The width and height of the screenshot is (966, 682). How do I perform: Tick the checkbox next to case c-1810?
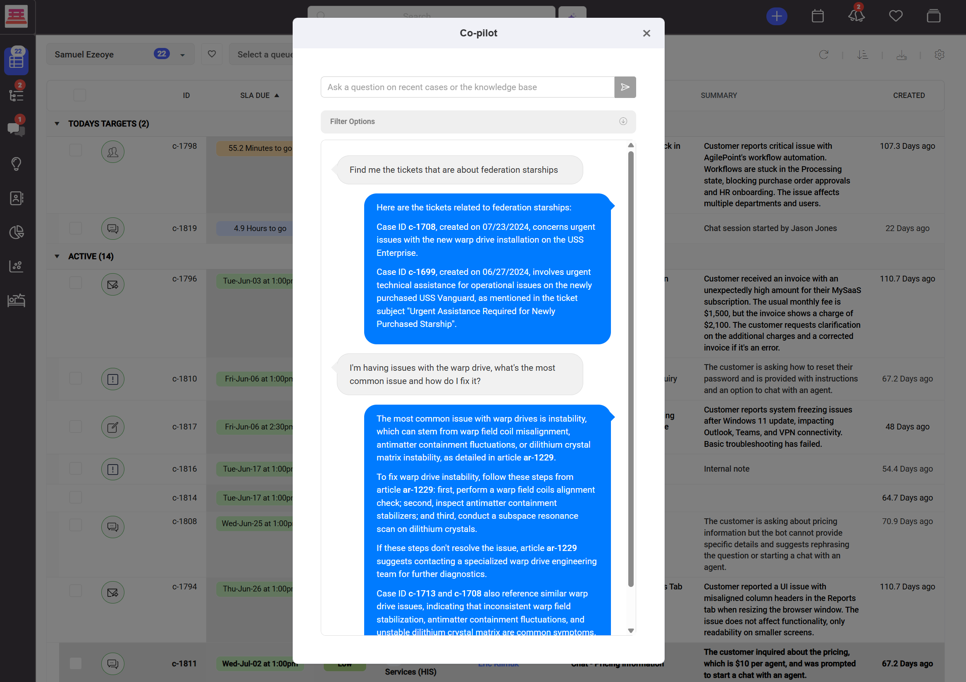tap(75, 378)
